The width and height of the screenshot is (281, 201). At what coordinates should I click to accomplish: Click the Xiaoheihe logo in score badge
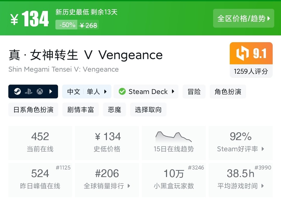click(242, 53)
